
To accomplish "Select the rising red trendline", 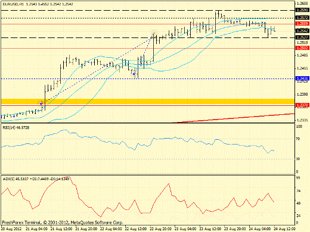I will [234, 118].
